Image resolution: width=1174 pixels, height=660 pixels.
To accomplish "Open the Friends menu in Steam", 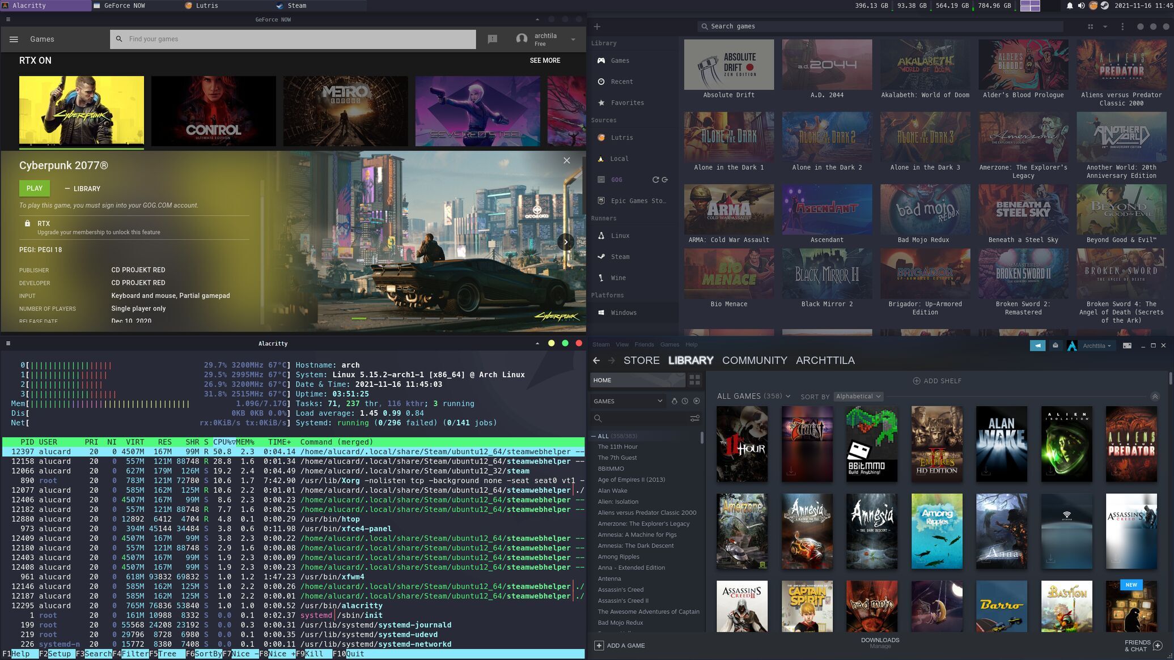I will (x=644, y=344).
